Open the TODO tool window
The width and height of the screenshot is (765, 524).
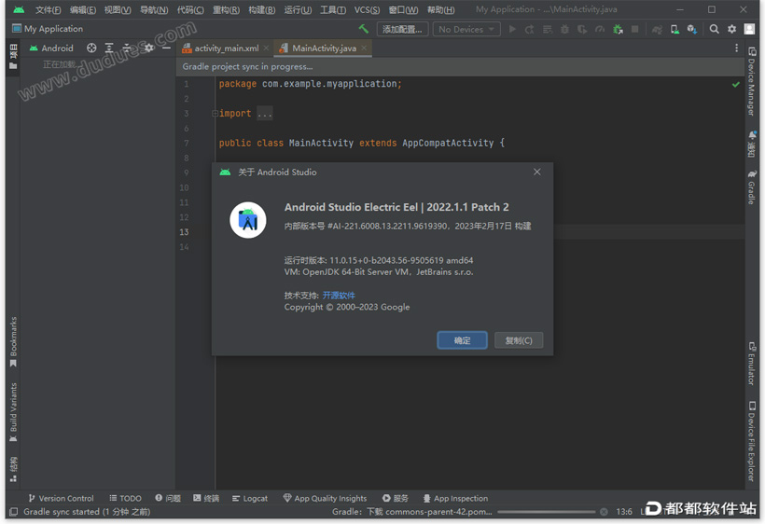[125, 498]
